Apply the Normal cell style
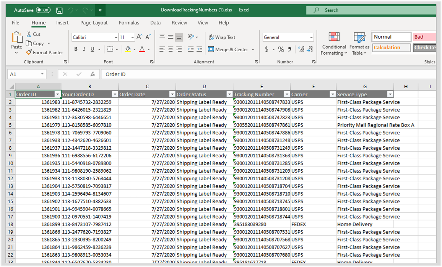Viewport: 442px width, 267px height. [x=391, y=37]
